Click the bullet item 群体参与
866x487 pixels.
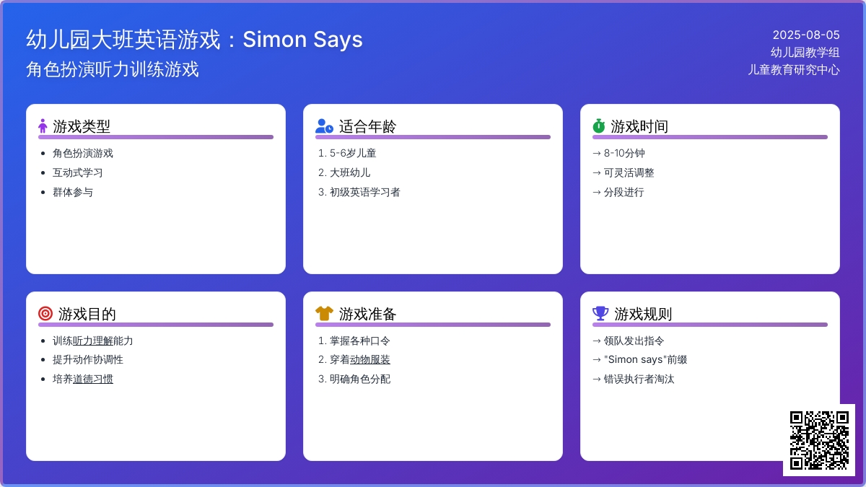73,192
